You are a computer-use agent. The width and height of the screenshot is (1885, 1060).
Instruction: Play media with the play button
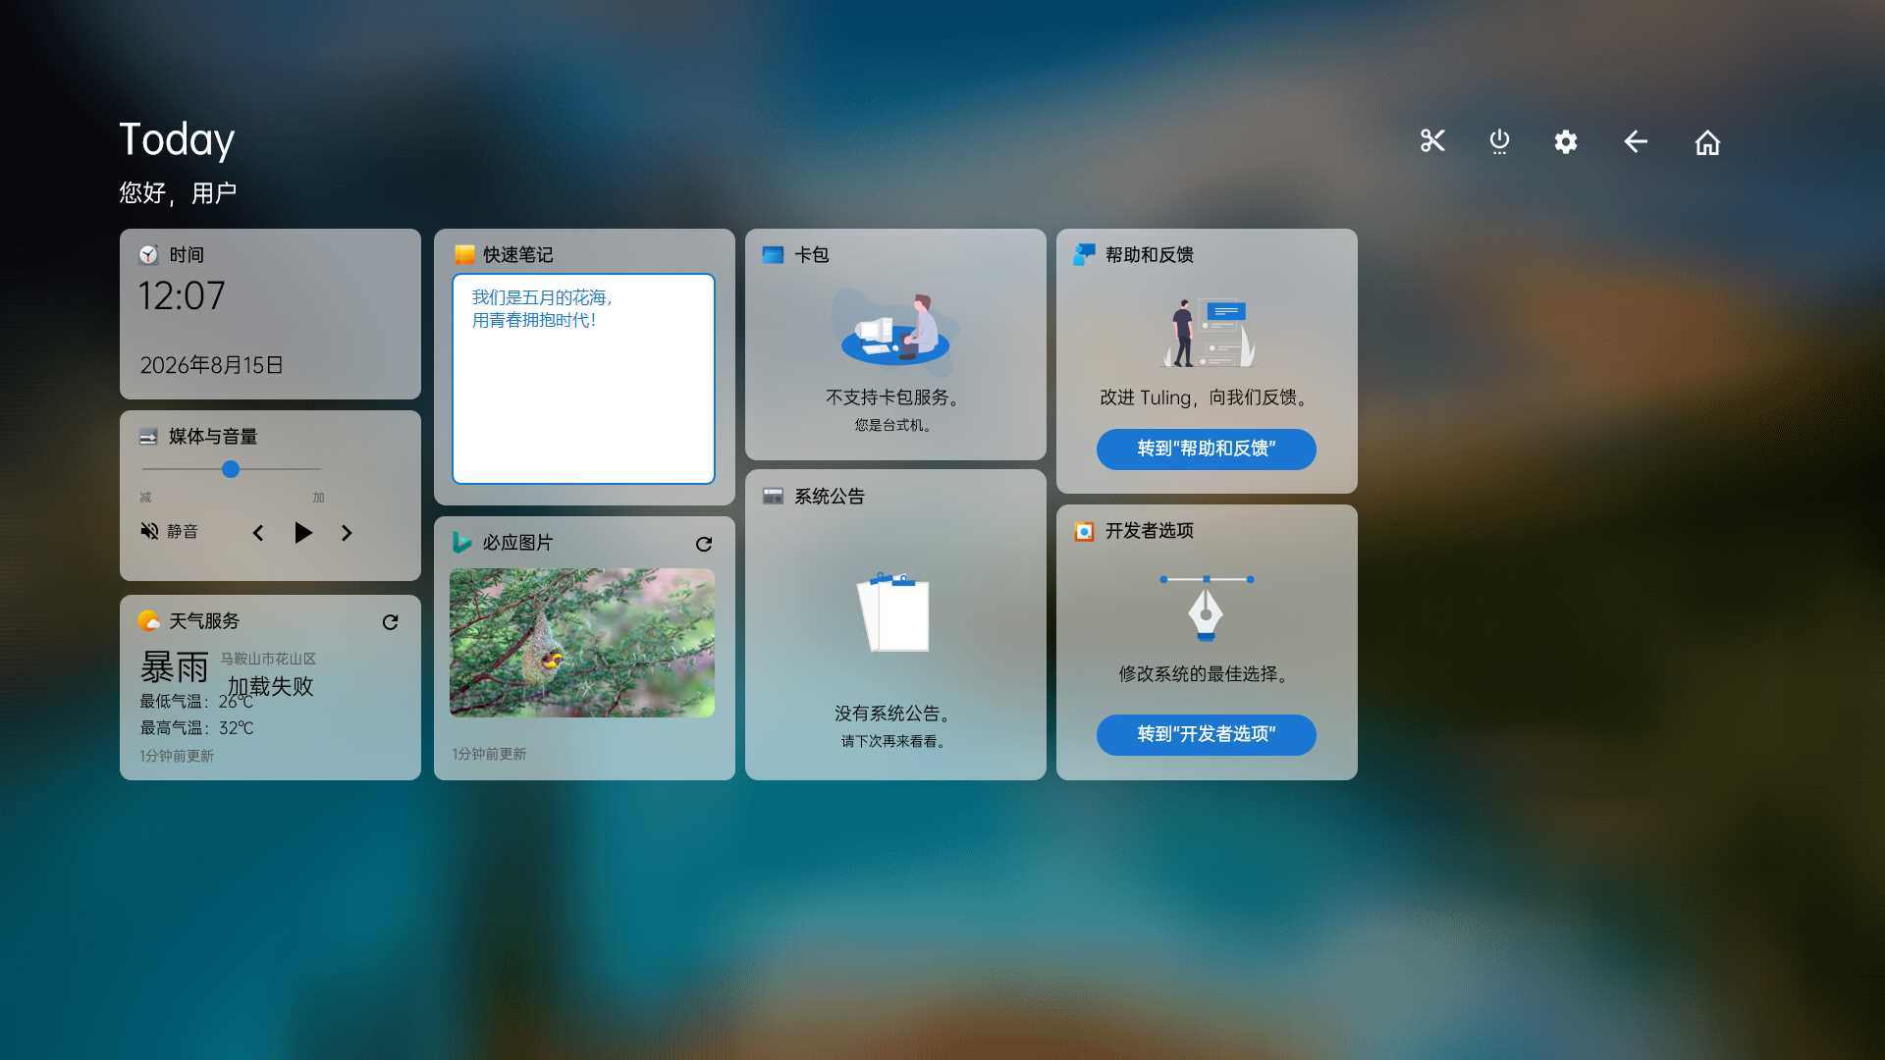tap(303, 532)
